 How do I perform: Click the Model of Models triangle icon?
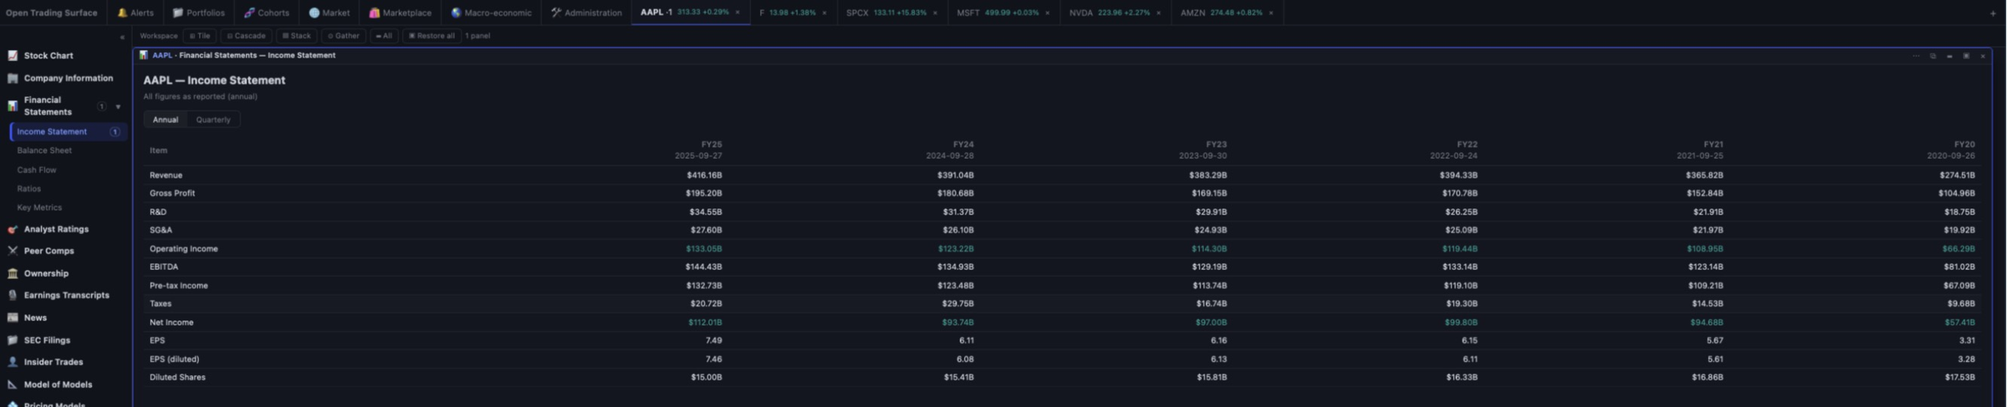[x=13, y=384]
